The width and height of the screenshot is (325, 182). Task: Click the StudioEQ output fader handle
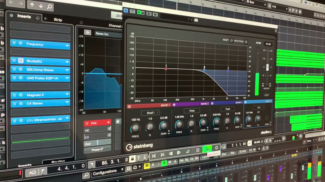(267, 67)
